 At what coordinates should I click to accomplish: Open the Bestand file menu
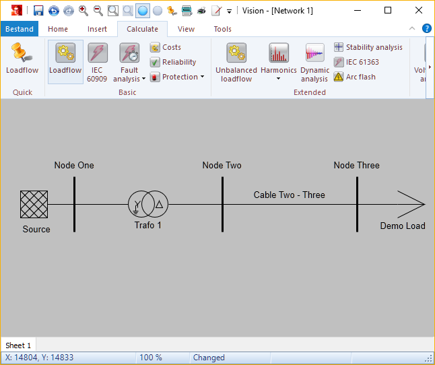pyautogui.click(x=20, y=29)
